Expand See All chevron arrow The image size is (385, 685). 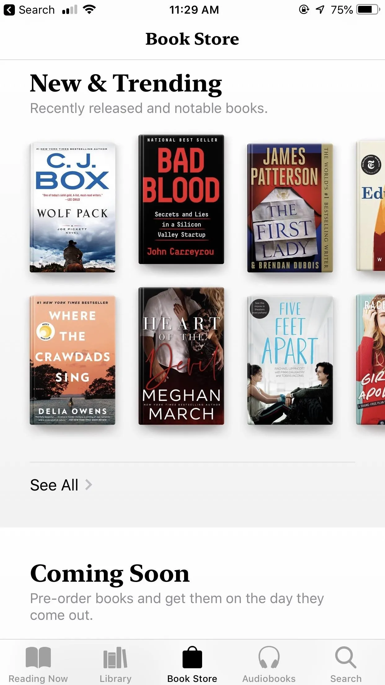coord(89,485)
